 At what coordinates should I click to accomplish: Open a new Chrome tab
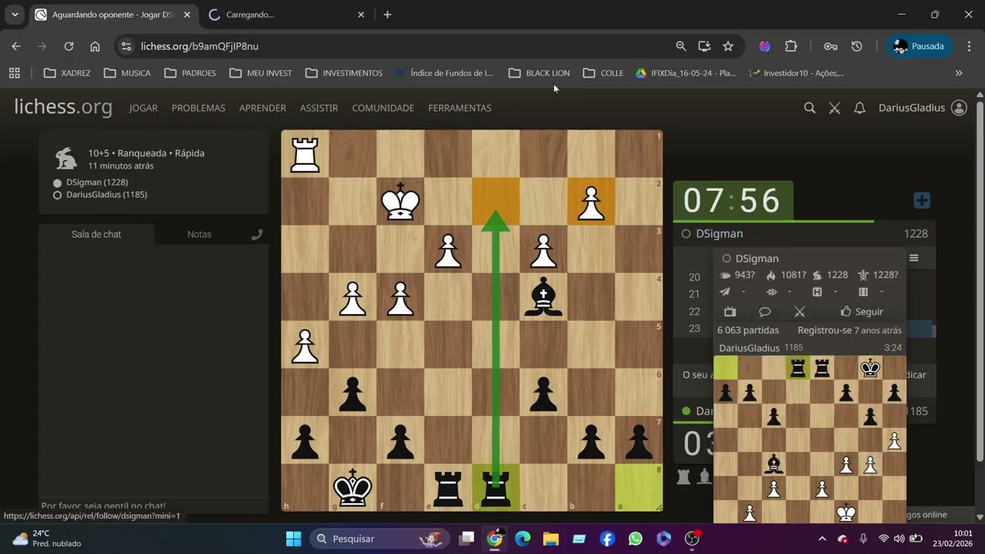click(x=387, y=15)
